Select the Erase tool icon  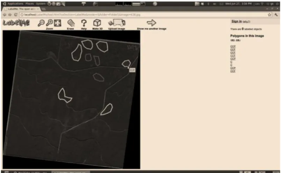coord(71,23)
